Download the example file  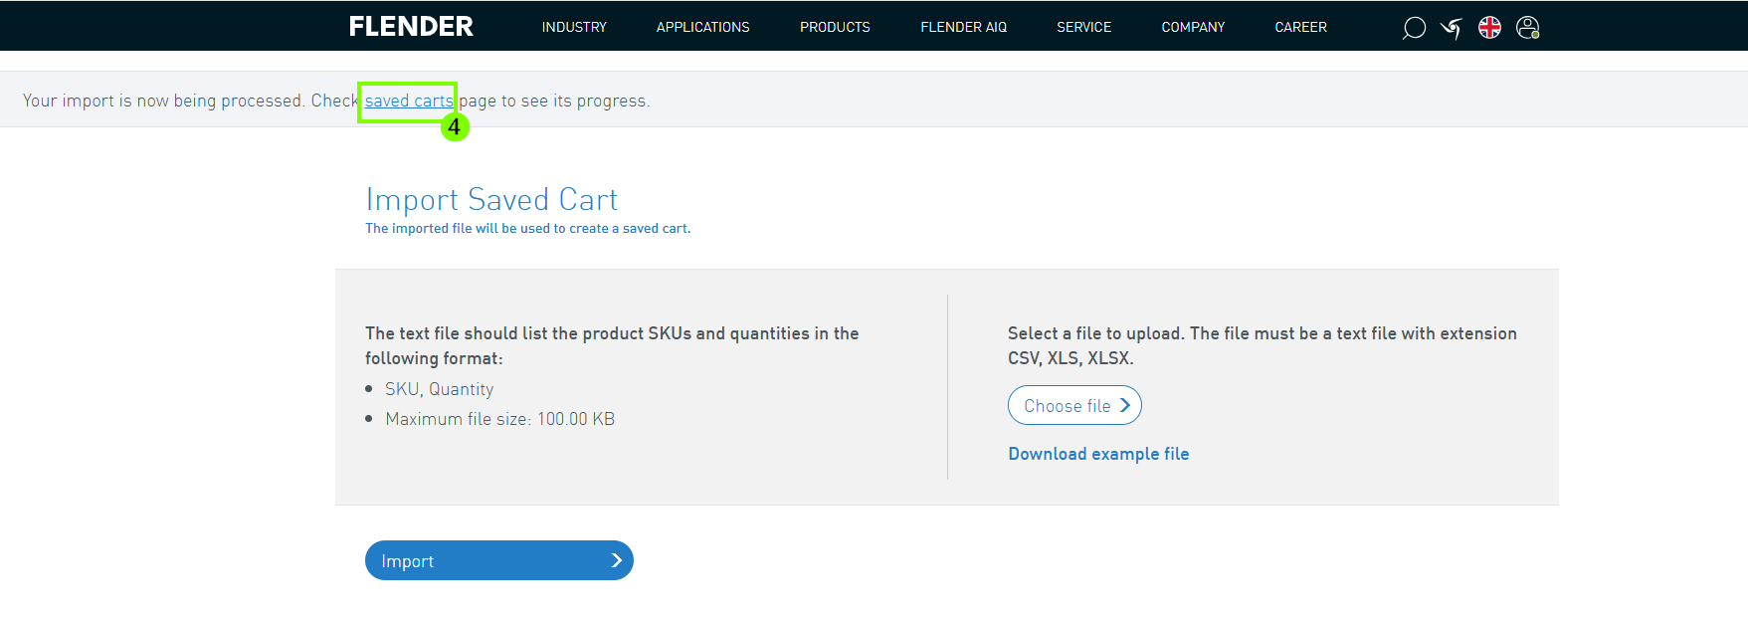[1098, 454]
